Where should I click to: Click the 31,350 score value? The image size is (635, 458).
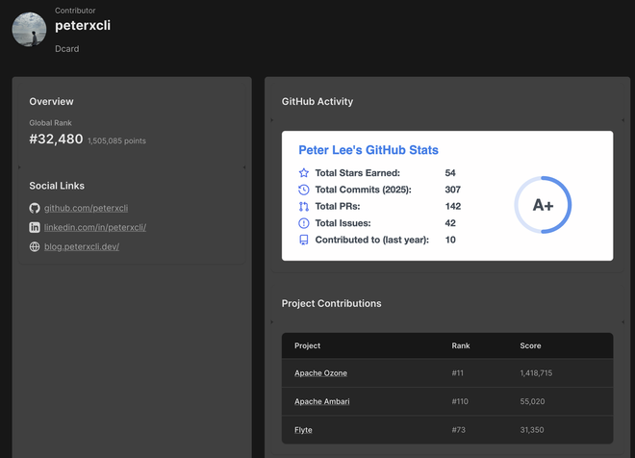coord(532,430)
